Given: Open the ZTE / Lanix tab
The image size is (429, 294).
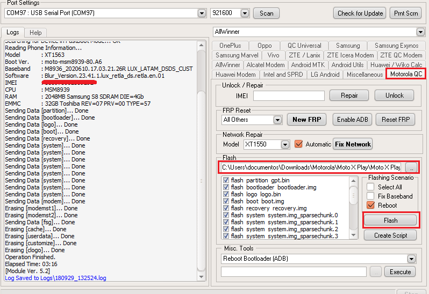Looking at the screenshot, I should 304,55.
